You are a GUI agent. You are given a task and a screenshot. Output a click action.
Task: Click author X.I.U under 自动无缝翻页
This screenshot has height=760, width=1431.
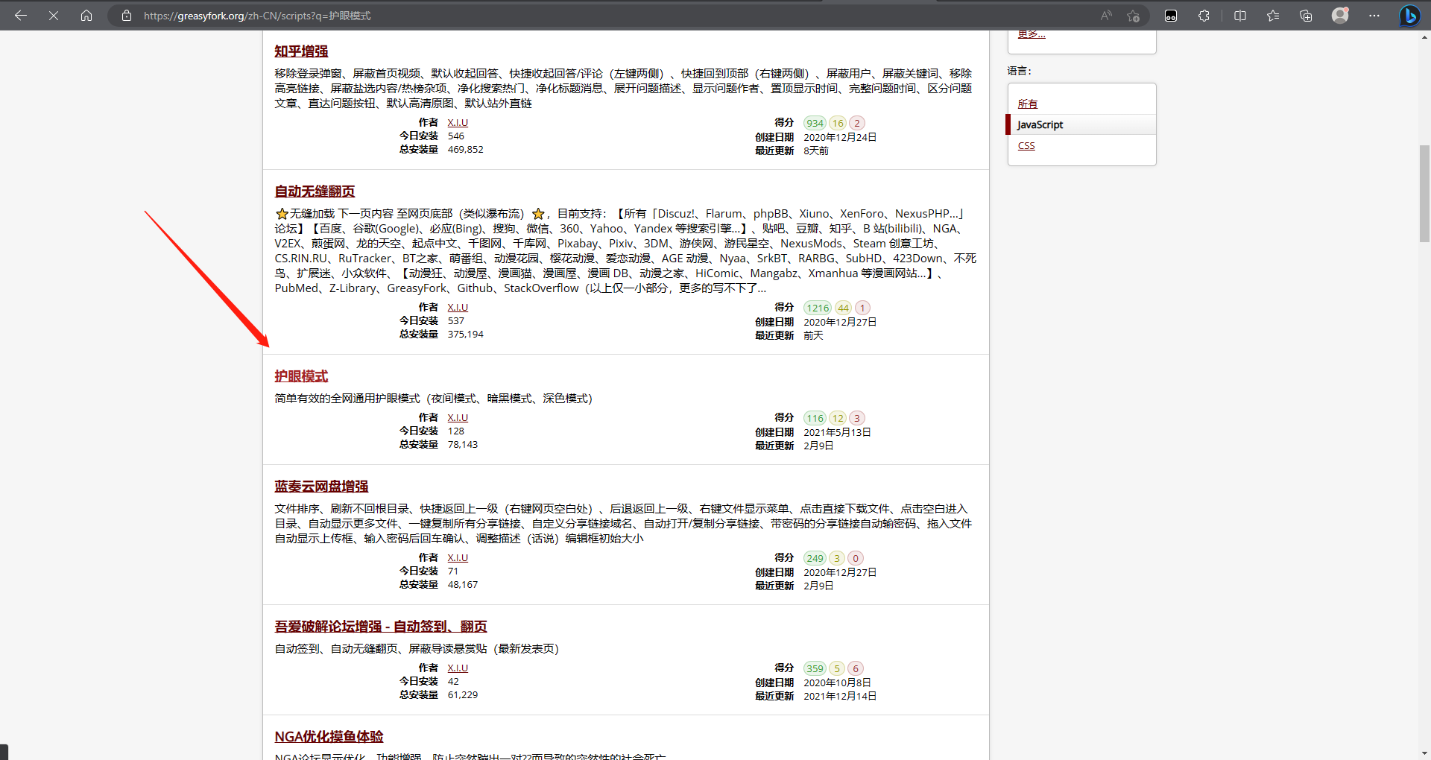[458, 308]
